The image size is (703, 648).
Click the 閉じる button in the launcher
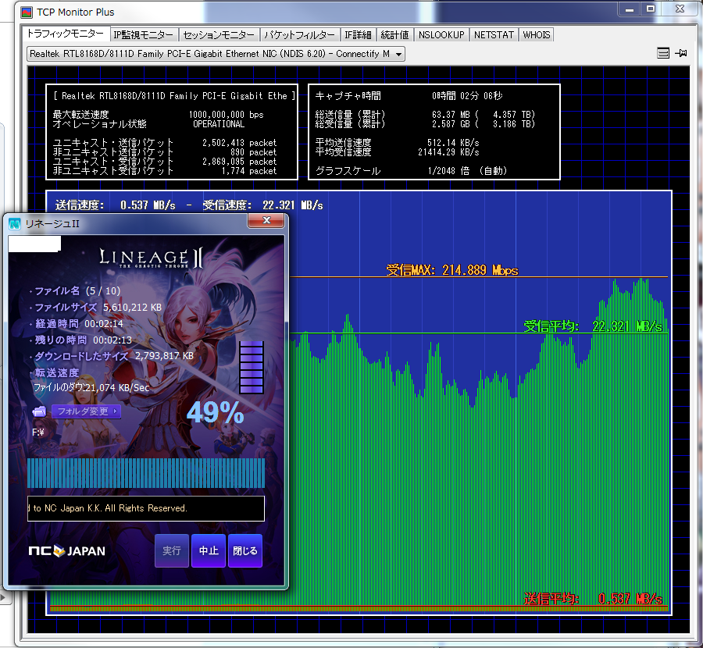pyautogui.click(x=244, y=550)
